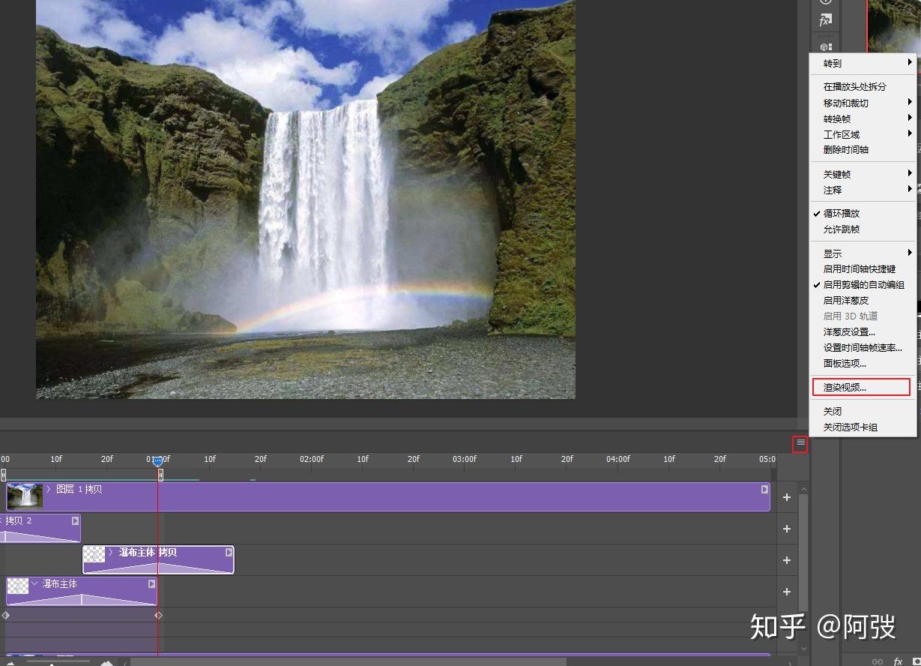This screenshot has width=921, height=666.
Task: Add media to 图层 1 拷贝 track
Action: tap(787, 497)
